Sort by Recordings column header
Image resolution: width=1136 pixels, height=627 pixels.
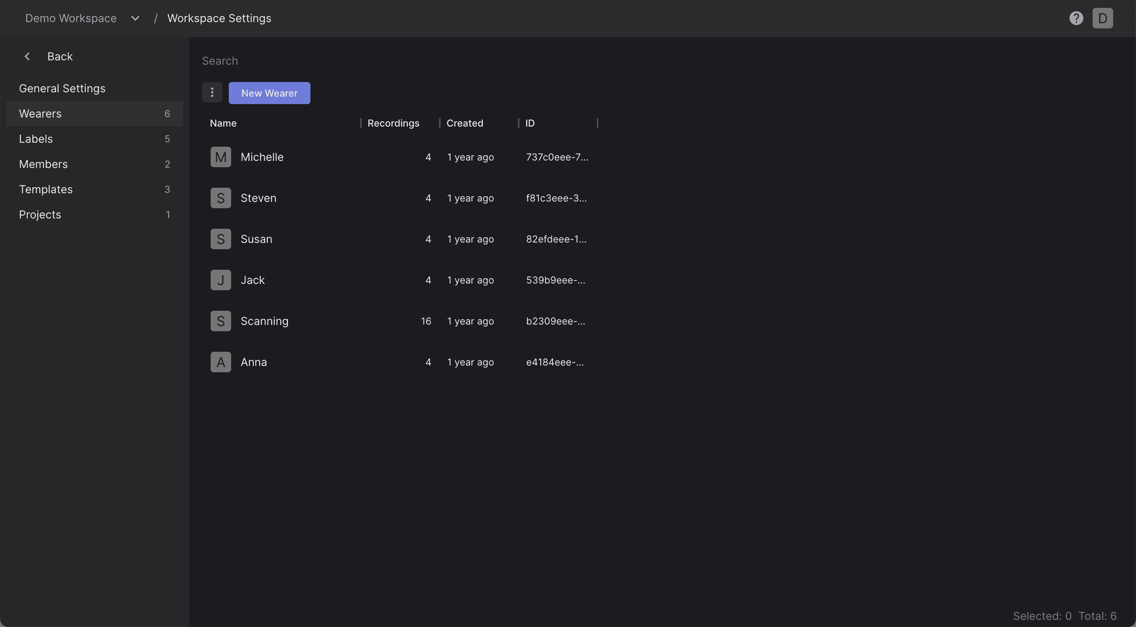(x=393, y=123)
